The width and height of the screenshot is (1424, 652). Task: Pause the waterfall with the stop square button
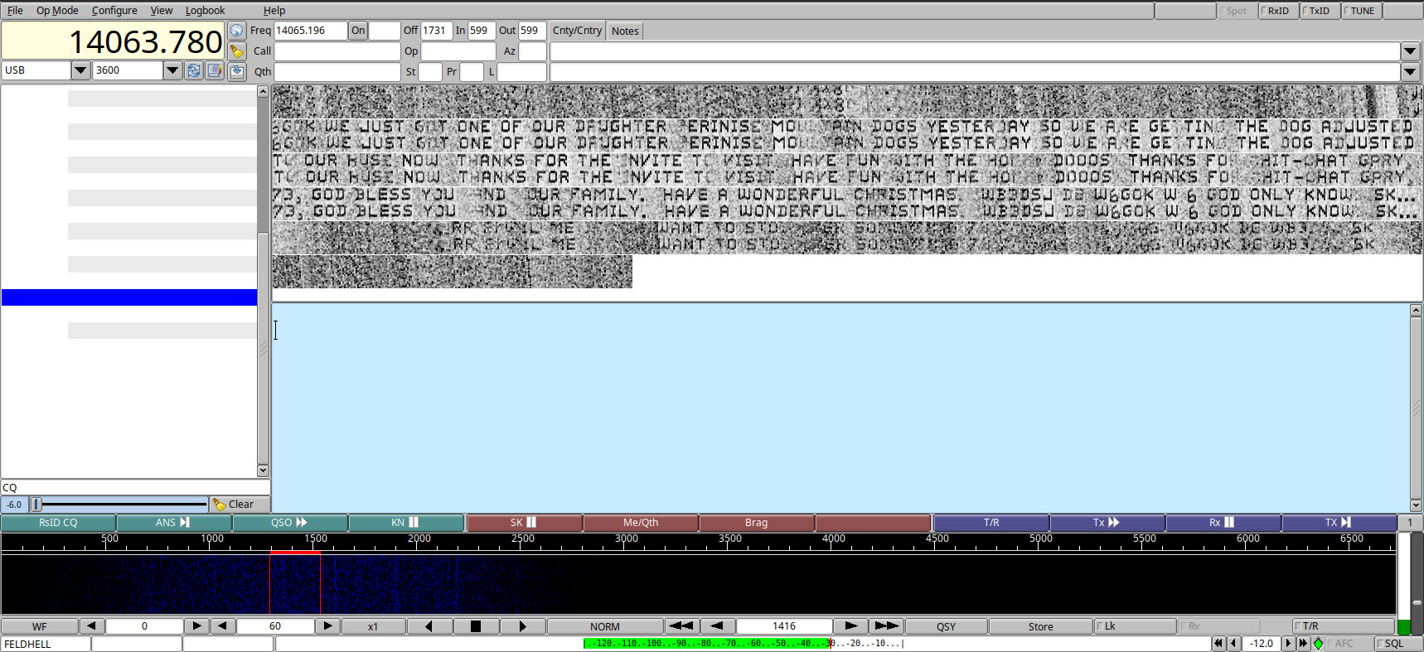pyautogui.click(x=476, y=626)
